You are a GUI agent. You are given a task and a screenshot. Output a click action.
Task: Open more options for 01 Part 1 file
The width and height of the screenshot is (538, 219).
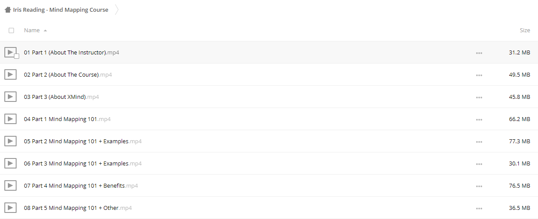(479, 53)
